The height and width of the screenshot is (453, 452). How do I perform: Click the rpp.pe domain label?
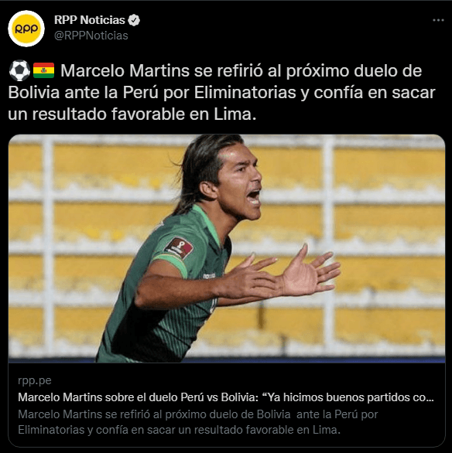(x=35, y=380)
